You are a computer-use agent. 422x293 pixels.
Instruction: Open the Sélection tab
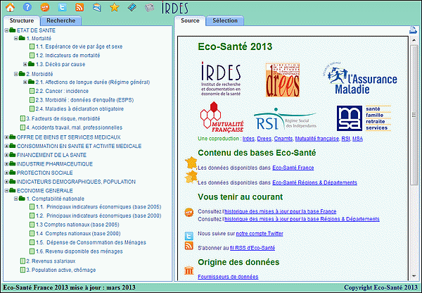coord(225,20)
